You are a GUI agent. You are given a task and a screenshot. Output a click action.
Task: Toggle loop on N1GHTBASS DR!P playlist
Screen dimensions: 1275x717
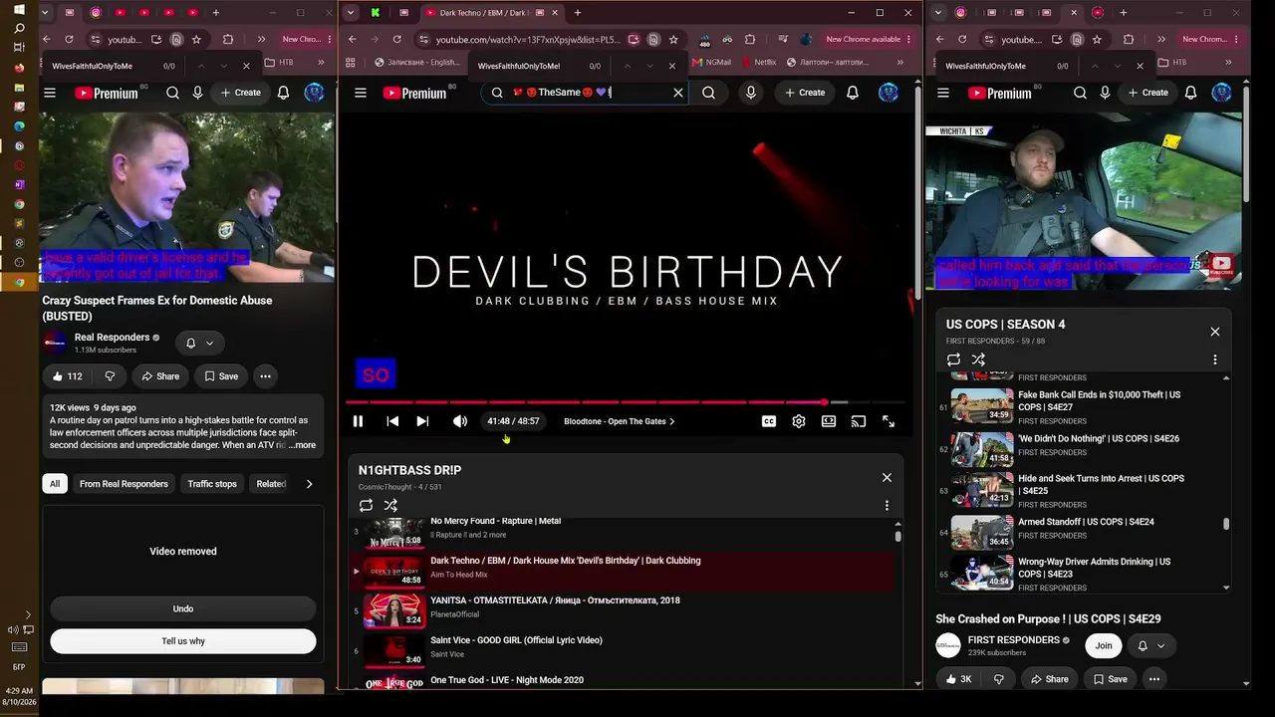pyautogui.click(x=367, y=506)
